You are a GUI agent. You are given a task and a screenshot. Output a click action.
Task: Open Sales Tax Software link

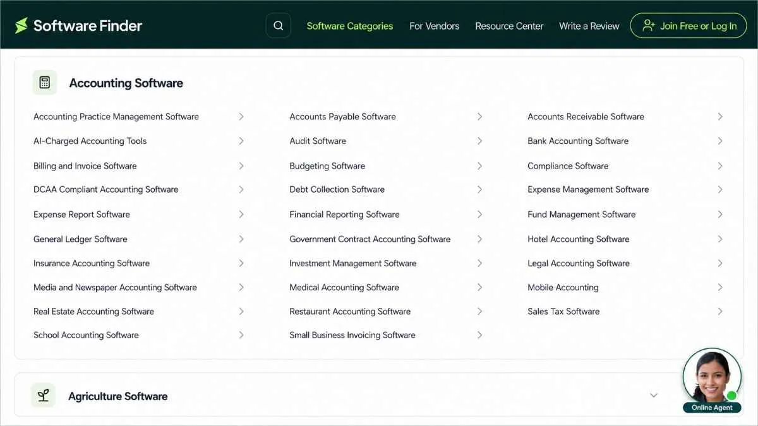tap(563, 311)
